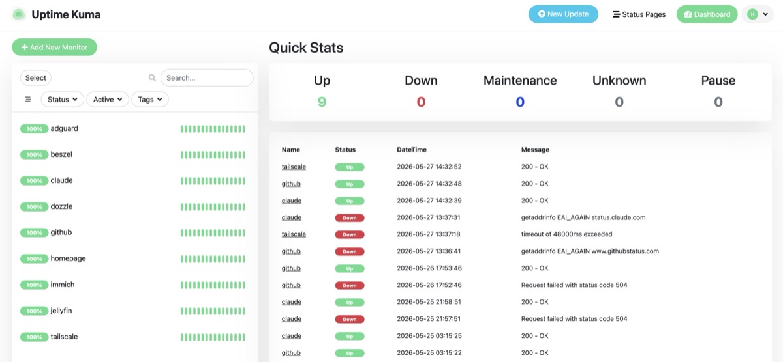Click github link at 17:52:46 row
Image resolution: width=783 pixels, height=362 pixels.
pos(291,285)
